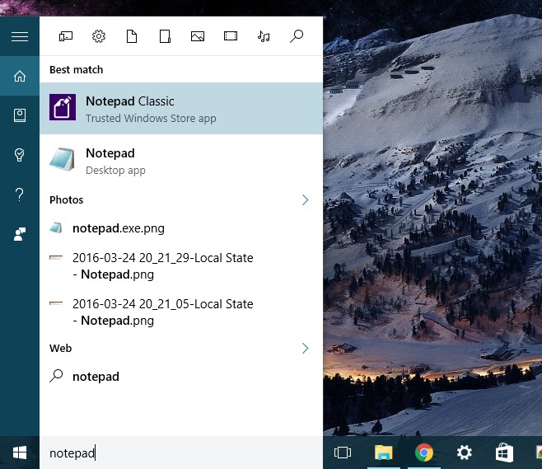Image resolution: width=542 pixels, height=469 pixels.
Task: Click magnifier icon beside web notepad result
Action: (x=56, y=376)
